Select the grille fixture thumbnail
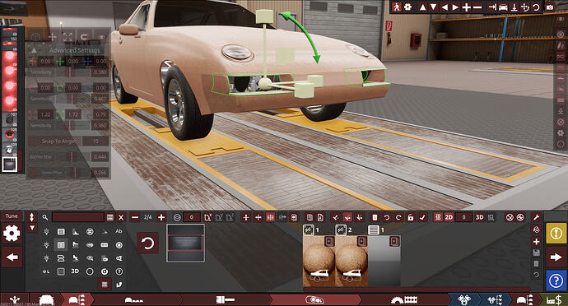The width and height of the screenshot is (568, 306). coord(185,243)
